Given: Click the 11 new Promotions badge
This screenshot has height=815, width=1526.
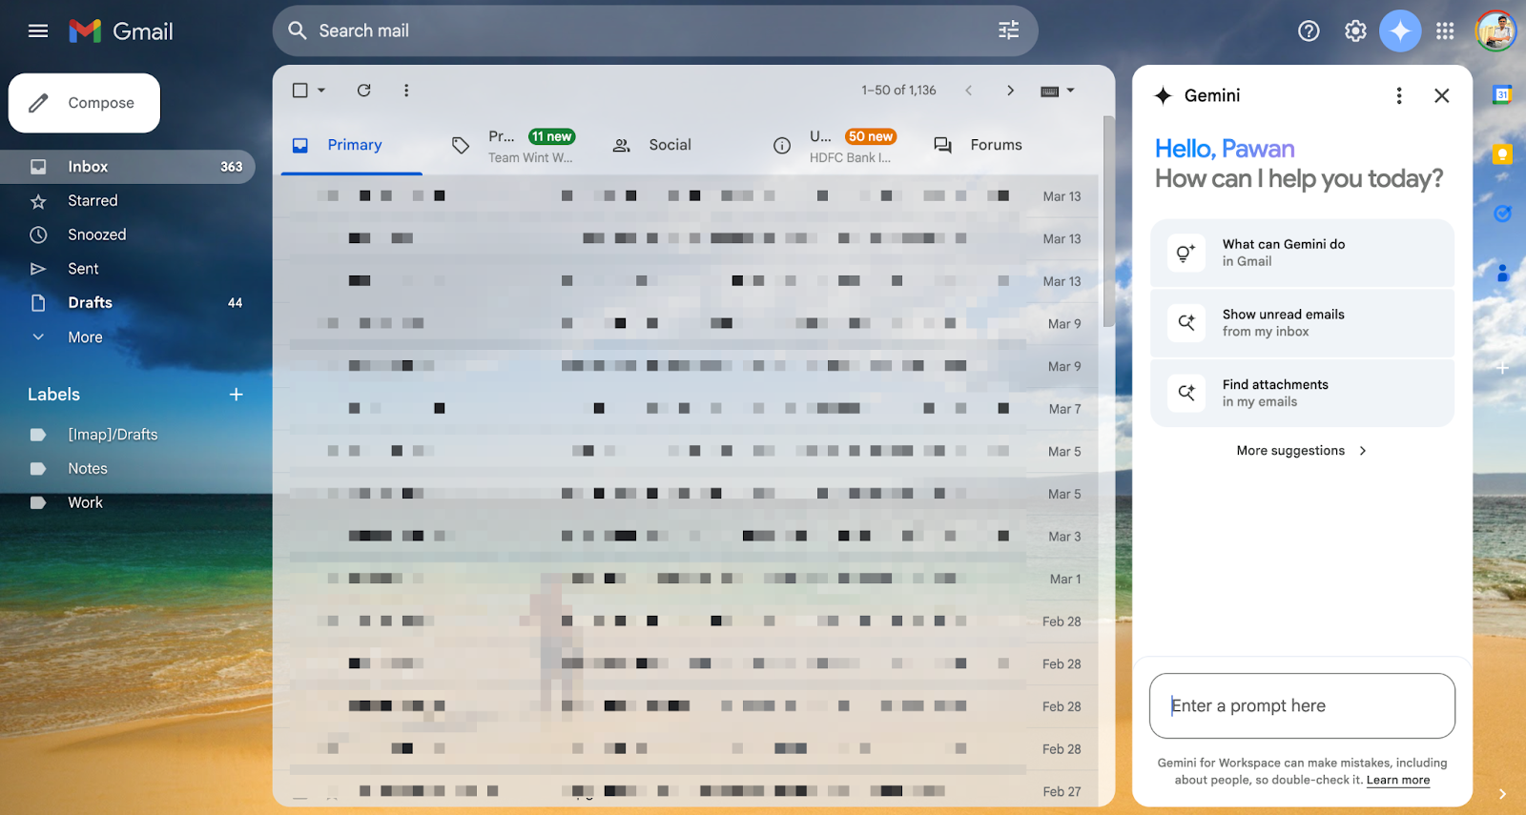Looking at the screenshot, I should (x=552, y=136).
